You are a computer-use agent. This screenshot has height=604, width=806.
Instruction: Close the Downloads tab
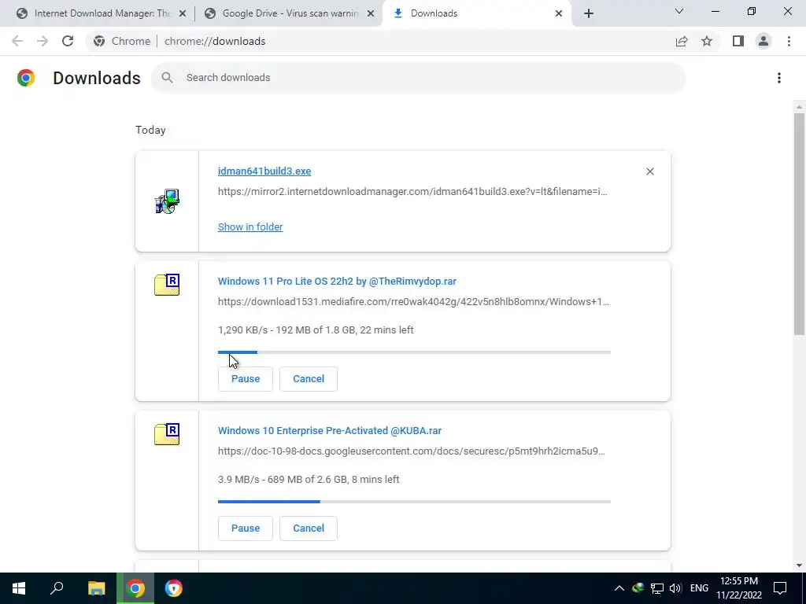pos(559,13)
